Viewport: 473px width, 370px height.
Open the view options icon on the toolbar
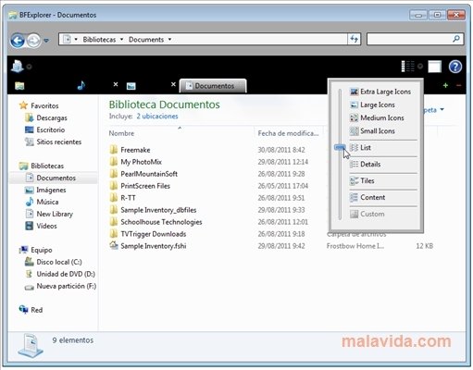407,66
